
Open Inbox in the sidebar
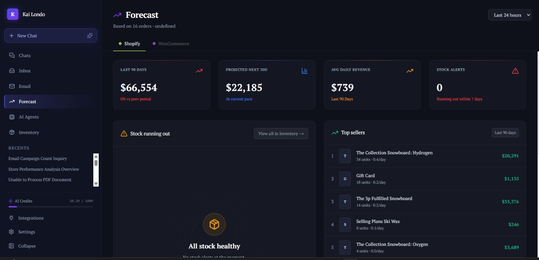51,71
